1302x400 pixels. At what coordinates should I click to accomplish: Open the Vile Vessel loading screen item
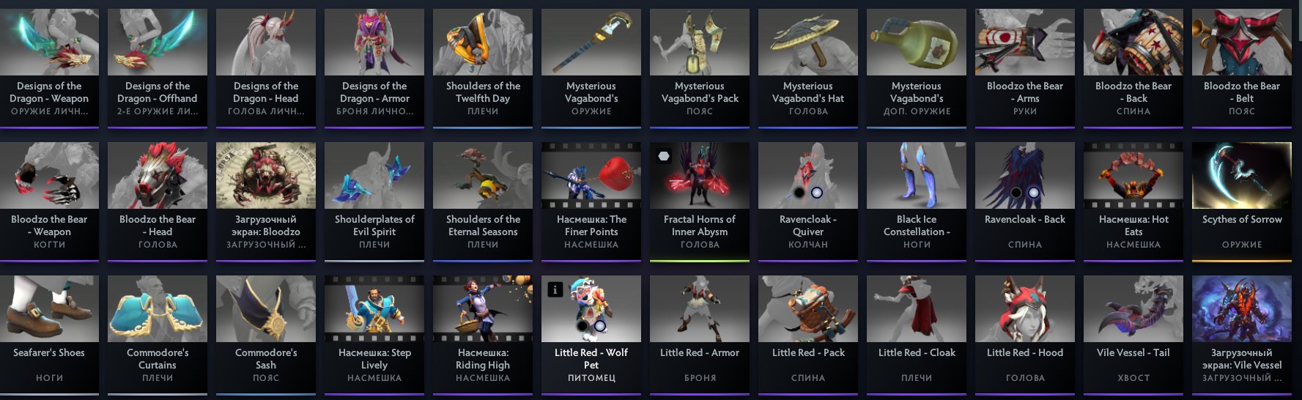point(1242,336)
